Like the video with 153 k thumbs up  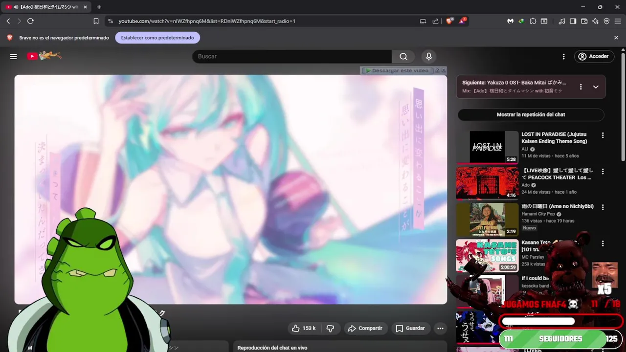tap(304, 328)
